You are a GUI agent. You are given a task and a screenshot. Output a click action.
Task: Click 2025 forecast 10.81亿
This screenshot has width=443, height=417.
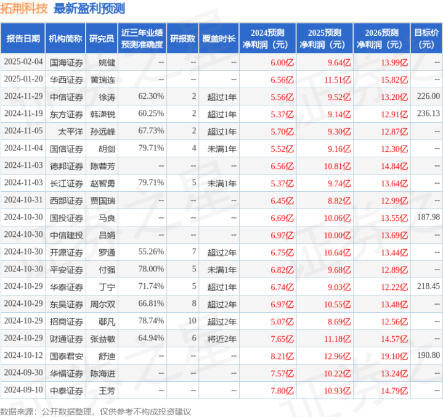tap(338, 166)
